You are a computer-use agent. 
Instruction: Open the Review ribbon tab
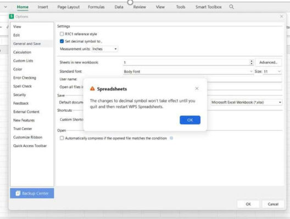140,7
